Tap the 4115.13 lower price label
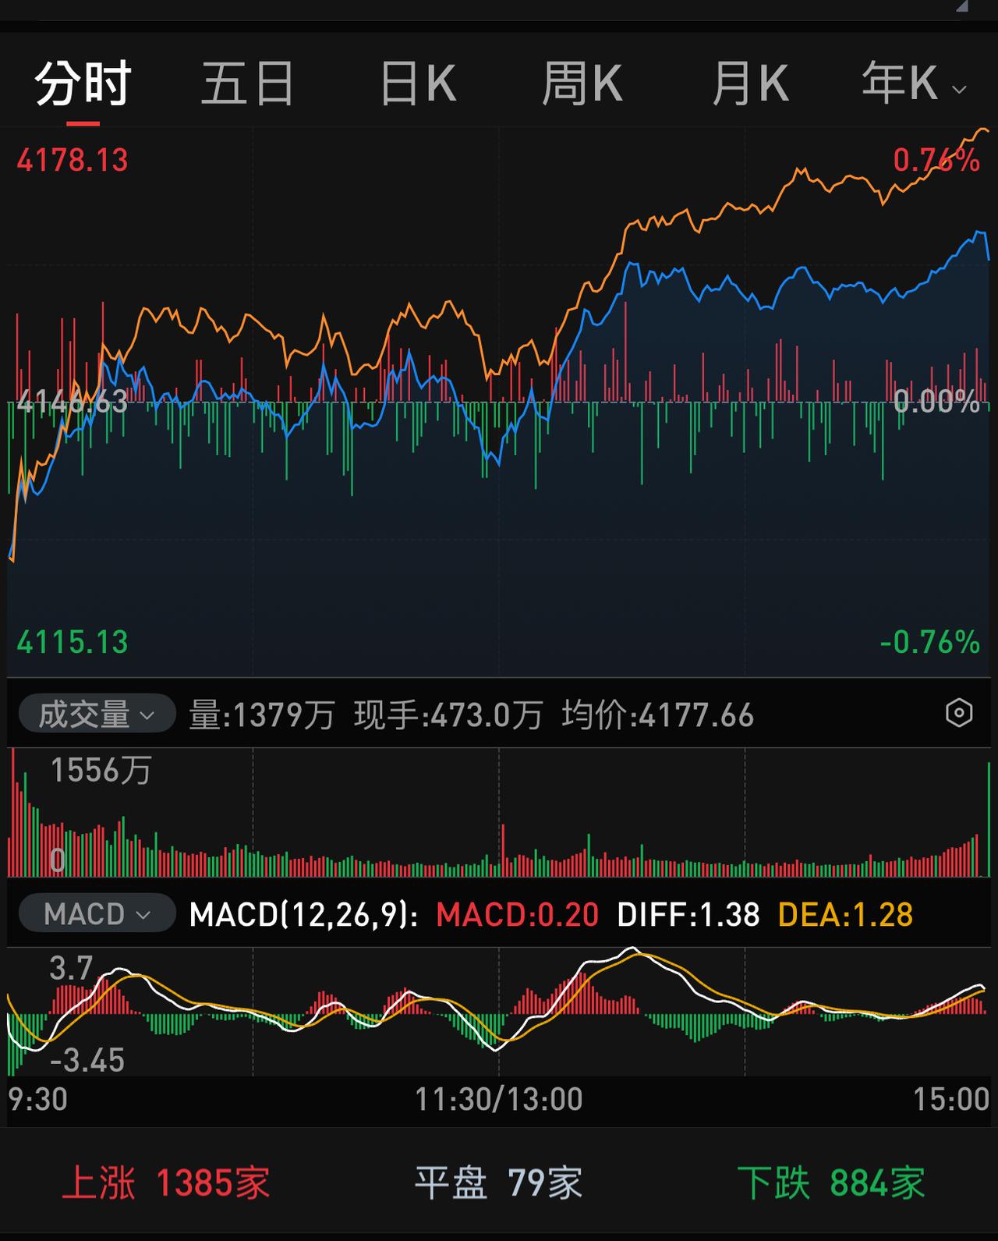The image size is (998, 1241). click(73, 643)
